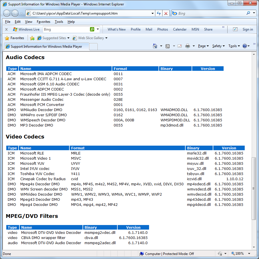Click the Back navigation arrow
Screen dimensions: 259x259
click(x=7, y=13)
